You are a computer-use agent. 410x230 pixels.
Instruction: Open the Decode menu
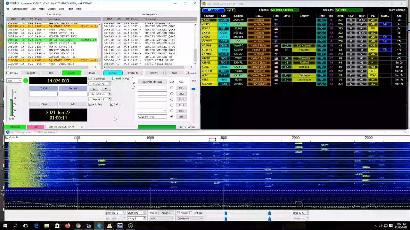click(x=52, y=9)
